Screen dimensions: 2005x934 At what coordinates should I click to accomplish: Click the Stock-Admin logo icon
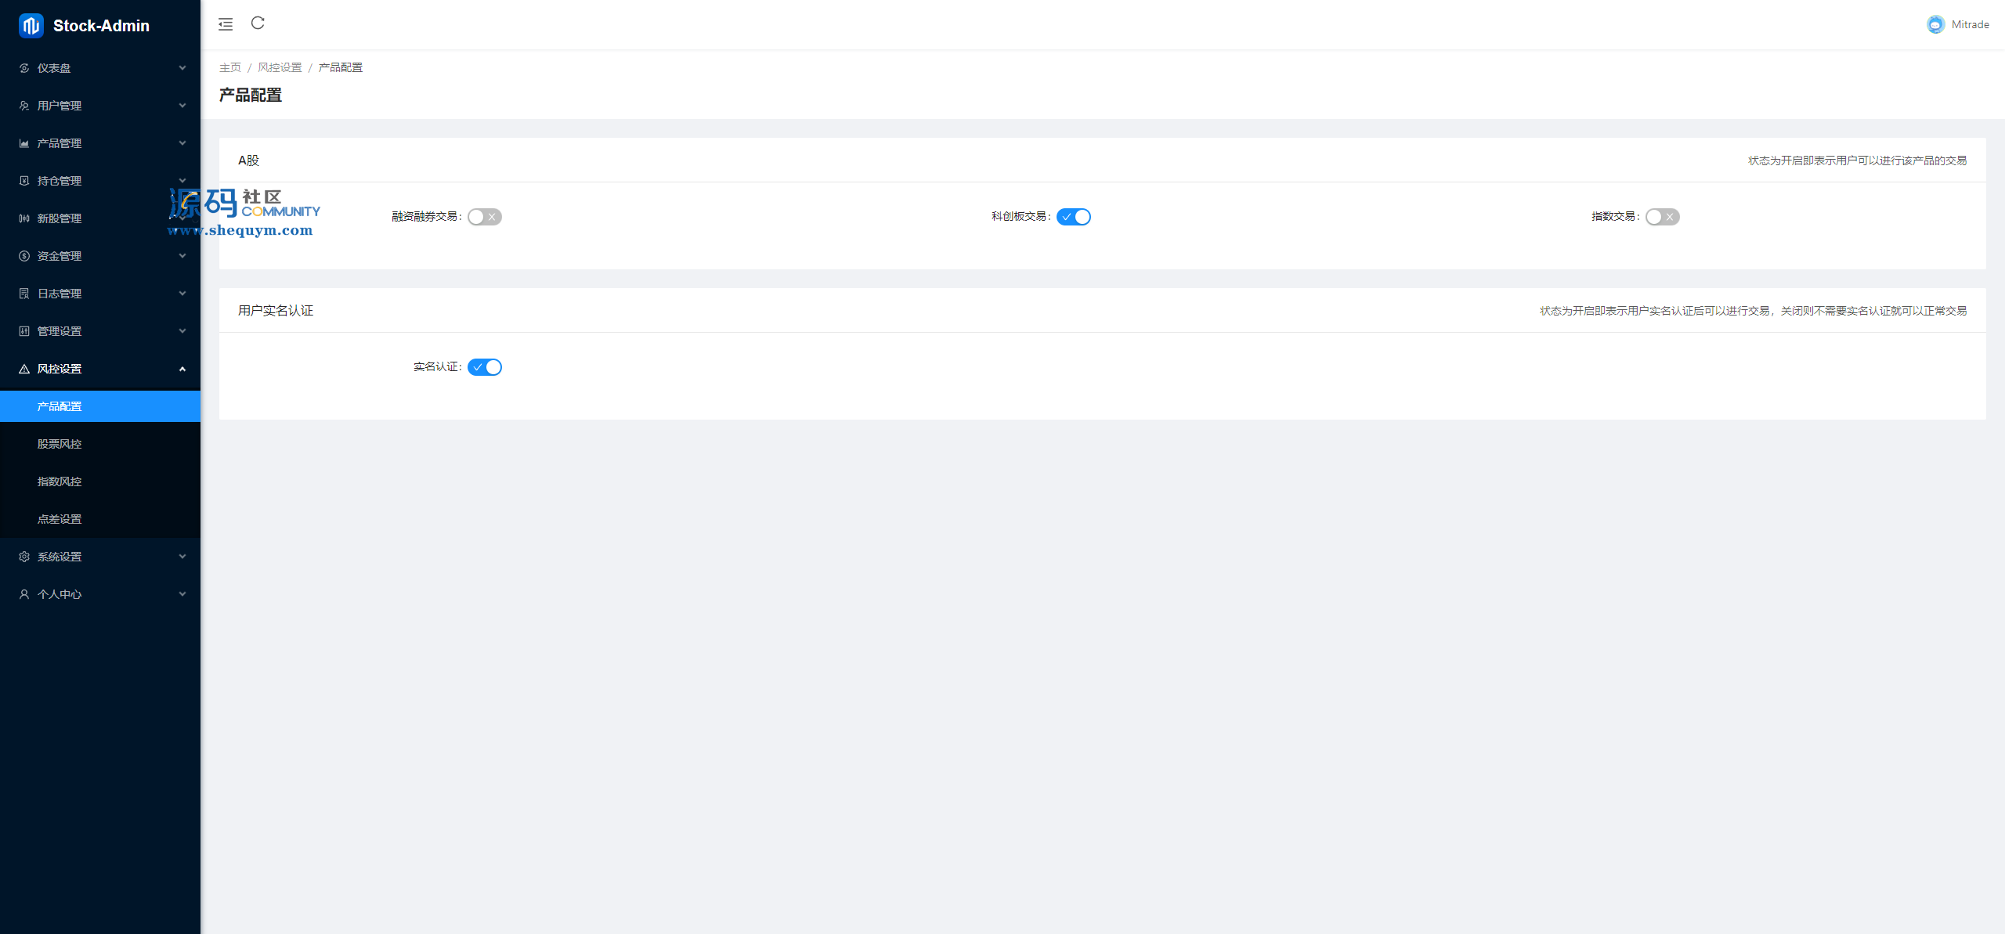31,25
